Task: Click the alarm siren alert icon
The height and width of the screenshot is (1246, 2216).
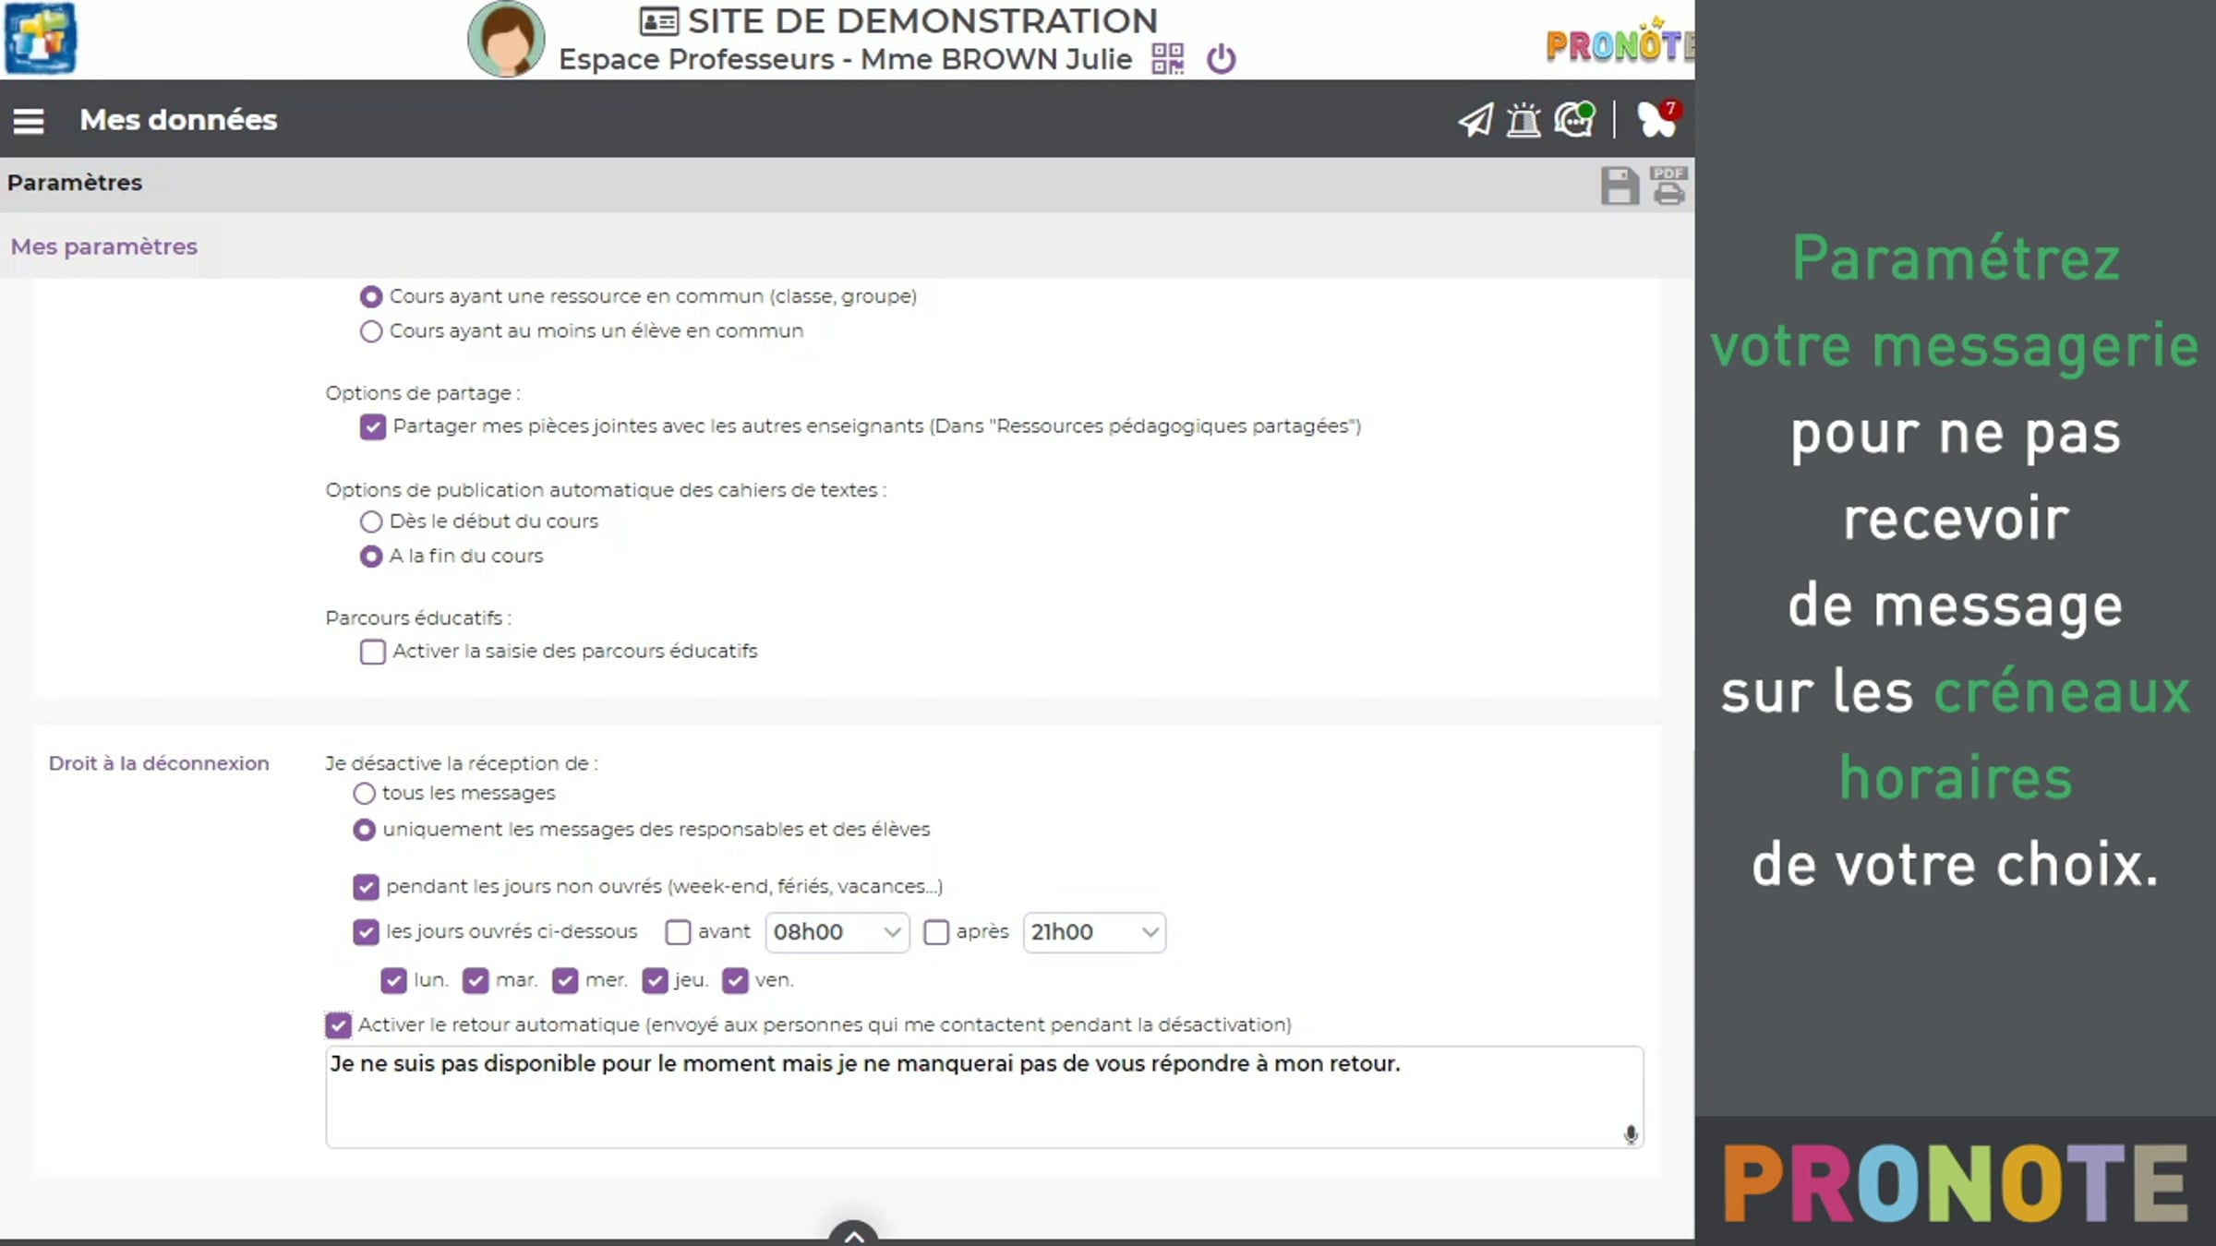Action: point(1523,120)
